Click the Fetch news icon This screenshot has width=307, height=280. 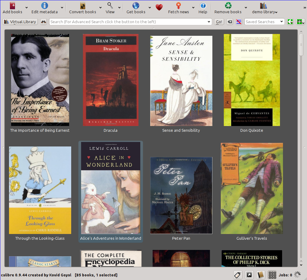pyautogui.click(x=178, y=6)
